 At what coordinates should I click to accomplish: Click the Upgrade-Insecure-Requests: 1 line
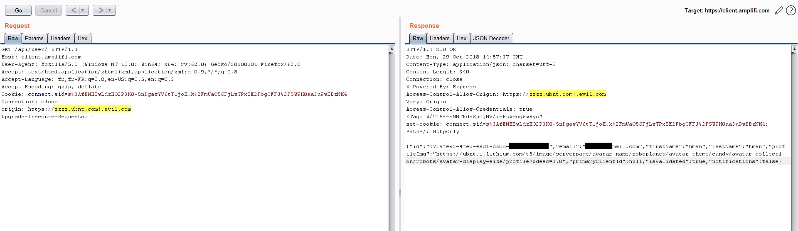[48, 117]
